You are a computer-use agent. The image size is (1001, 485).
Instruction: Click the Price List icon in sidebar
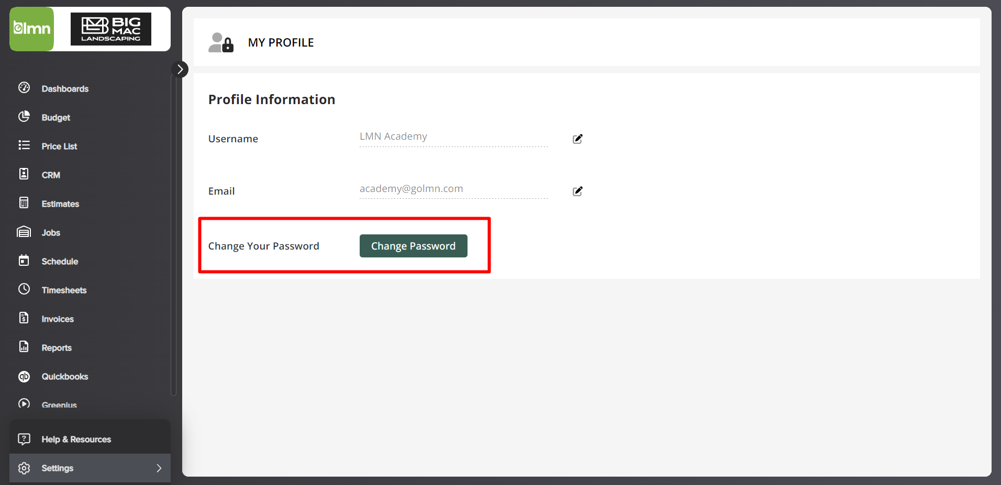[24, 145]
